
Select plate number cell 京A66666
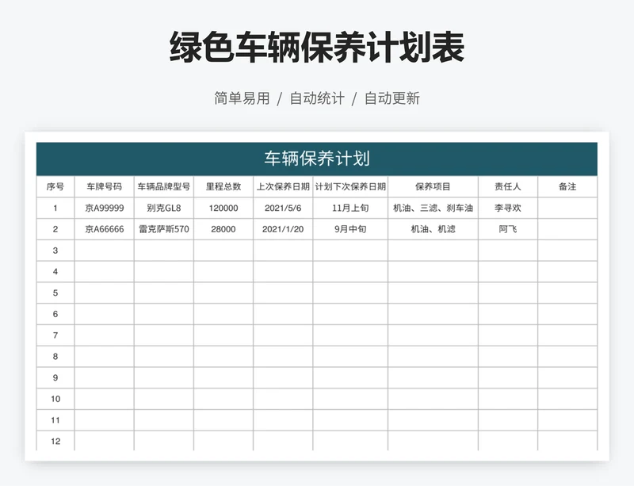(x=105, y=229)
